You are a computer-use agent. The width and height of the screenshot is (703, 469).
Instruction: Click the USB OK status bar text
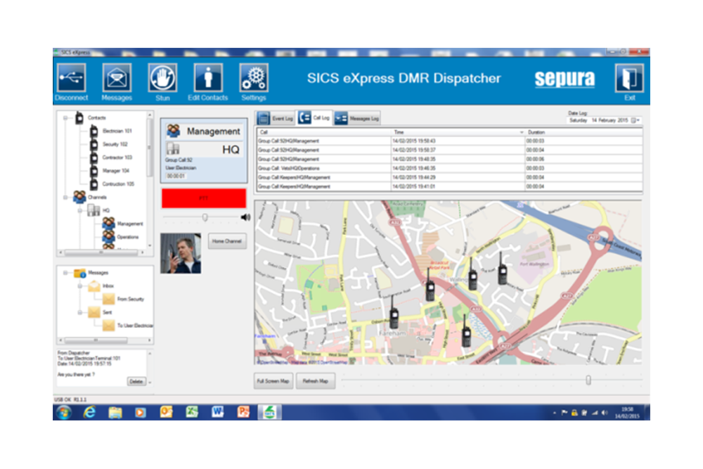click(x=63, y=399)
